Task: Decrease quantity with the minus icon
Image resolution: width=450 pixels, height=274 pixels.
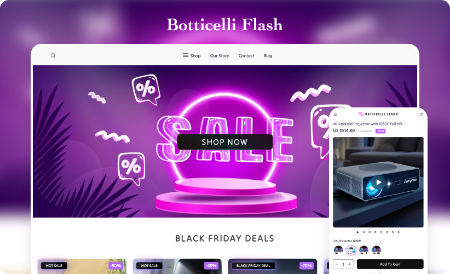Action: point(337,264)
